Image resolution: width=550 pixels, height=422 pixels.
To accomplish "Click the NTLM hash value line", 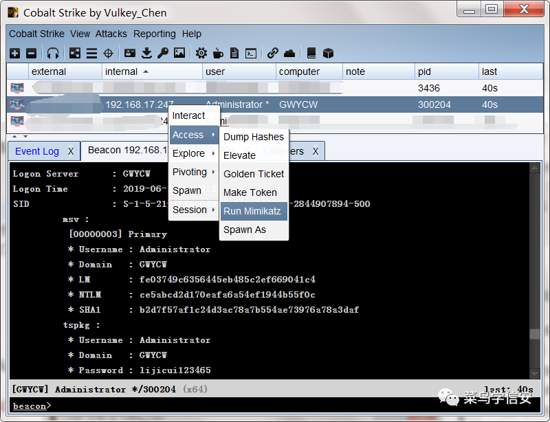I will click(x=228, y=295).
